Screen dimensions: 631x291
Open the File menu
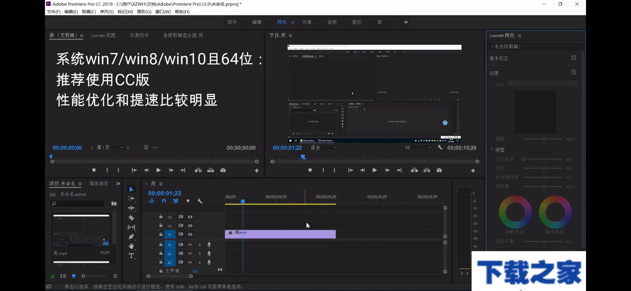[x=53, y=12]
